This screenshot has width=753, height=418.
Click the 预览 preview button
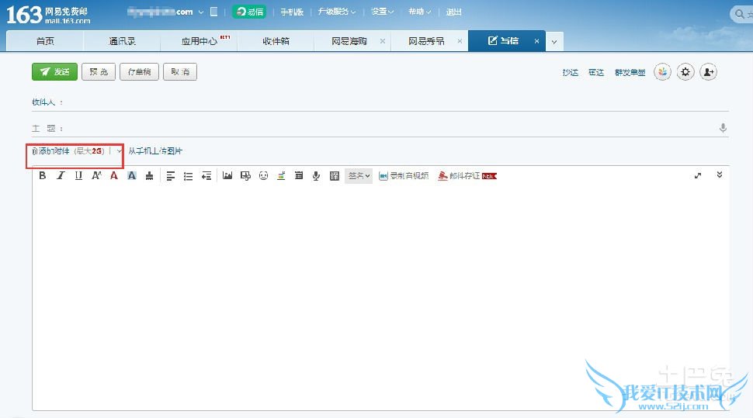[x=99, y=72]
